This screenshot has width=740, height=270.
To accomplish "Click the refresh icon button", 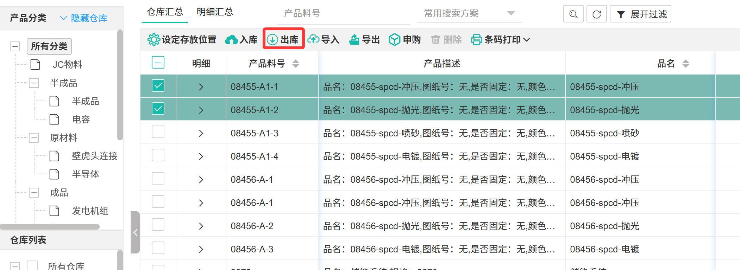I will tap(596, 14).
